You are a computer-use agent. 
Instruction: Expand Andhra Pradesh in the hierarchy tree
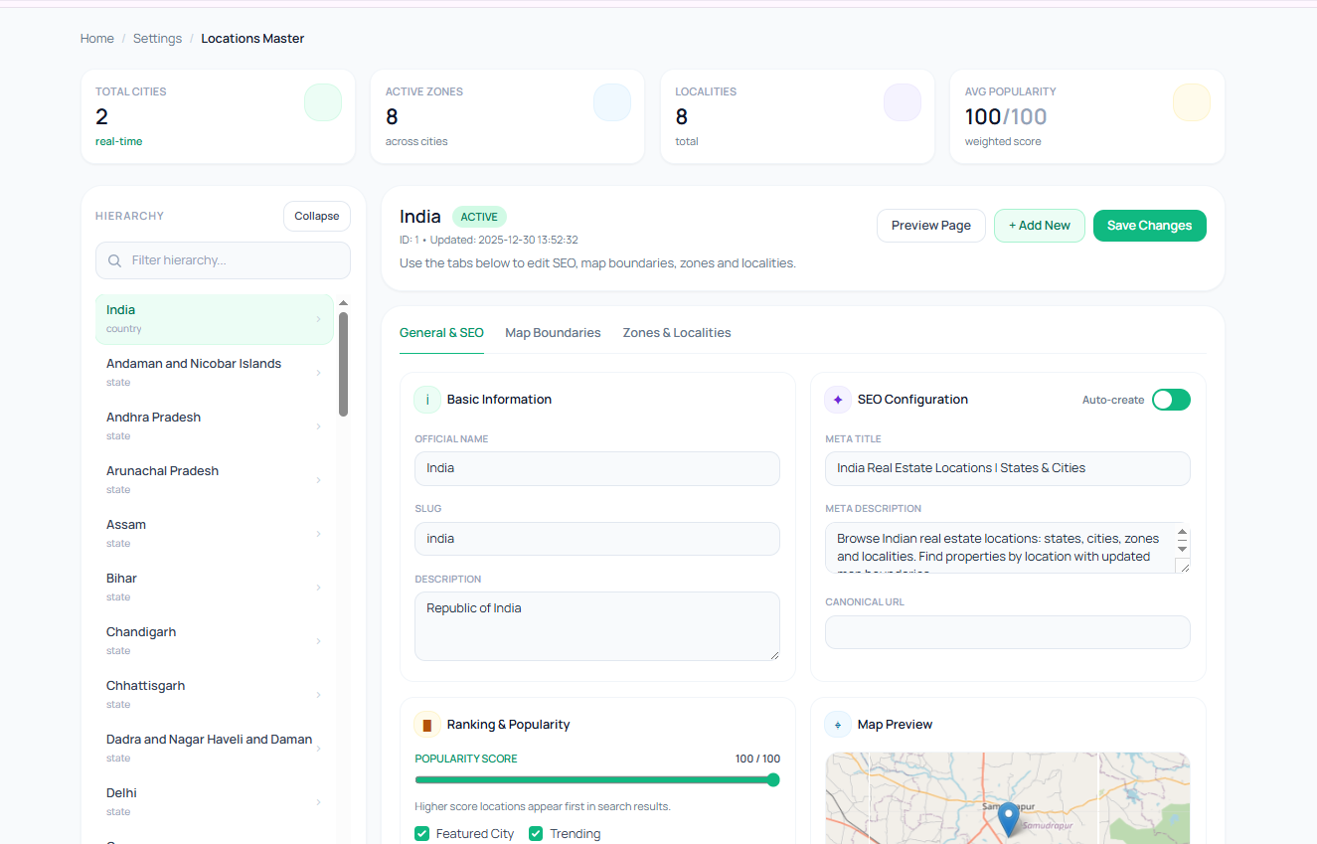point(318,425)
